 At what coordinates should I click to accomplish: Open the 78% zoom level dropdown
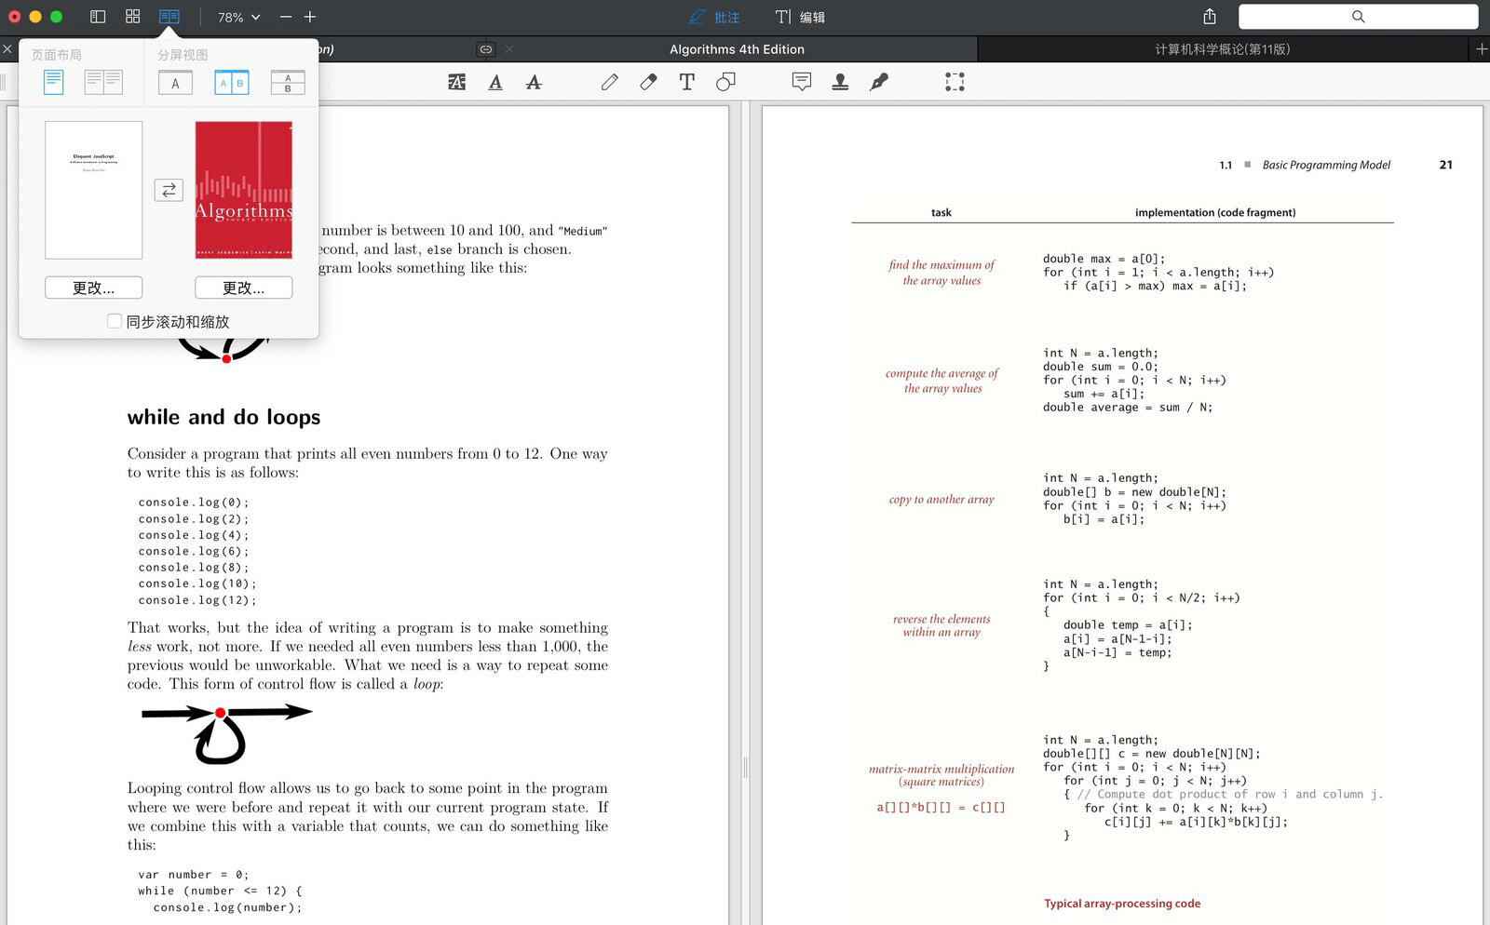(238, 17)
